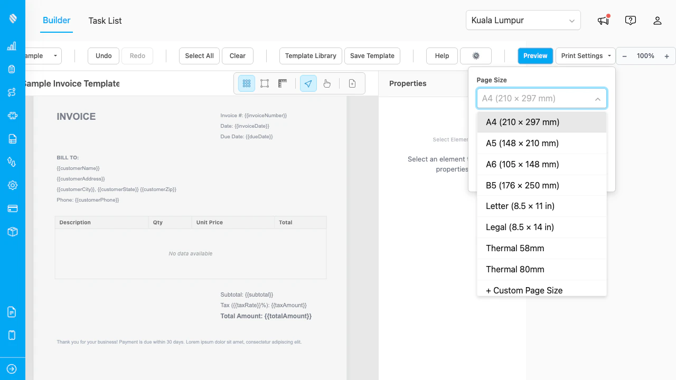Screen dimensions: 676x380
Task: Switch to the Task List tab
Action: click(105, 21)
